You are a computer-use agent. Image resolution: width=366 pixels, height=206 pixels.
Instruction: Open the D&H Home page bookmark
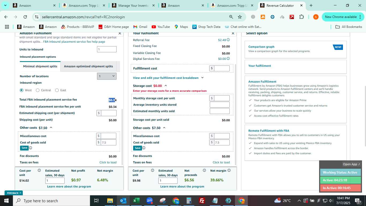tap(114, 27)
